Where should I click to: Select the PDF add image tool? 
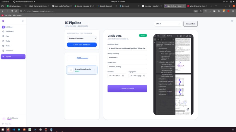(x=190, y=36)
